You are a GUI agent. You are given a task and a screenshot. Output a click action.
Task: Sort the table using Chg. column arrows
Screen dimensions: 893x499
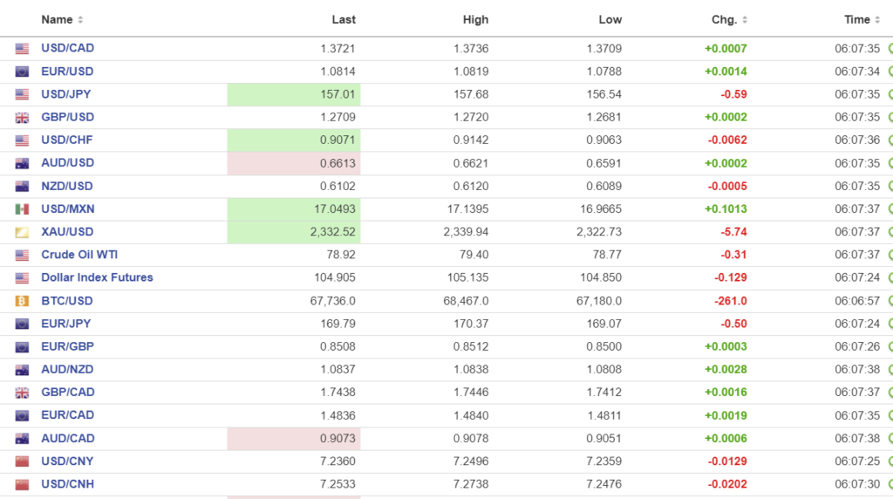(744, 20)
